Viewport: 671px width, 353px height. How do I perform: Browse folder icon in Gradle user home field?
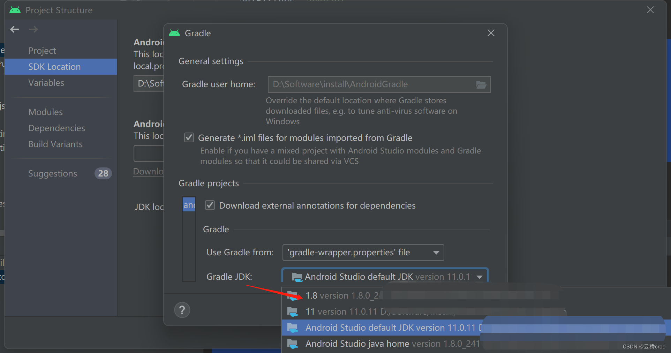tap(481, 84)
